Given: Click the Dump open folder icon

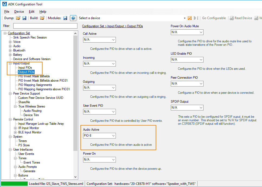Looking at the screenshot, I should click(18, 18).
